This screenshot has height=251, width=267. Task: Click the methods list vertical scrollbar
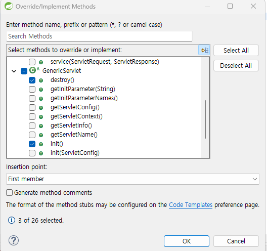pyautogui.click(x=205, y=119)
